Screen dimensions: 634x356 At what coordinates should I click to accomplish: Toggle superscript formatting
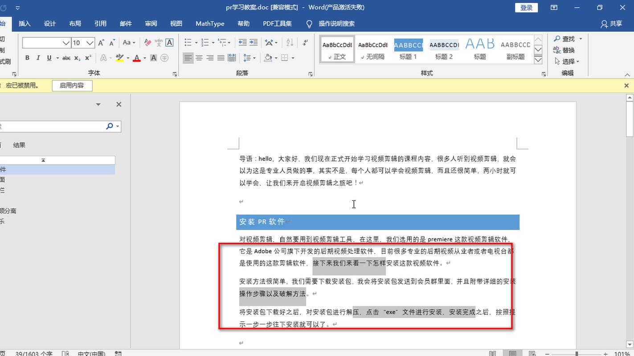88,58
